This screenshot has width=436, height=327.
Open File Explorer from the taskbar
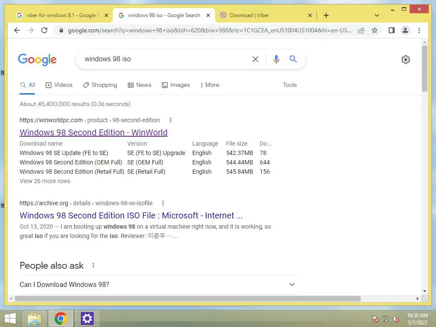[34, 318]
